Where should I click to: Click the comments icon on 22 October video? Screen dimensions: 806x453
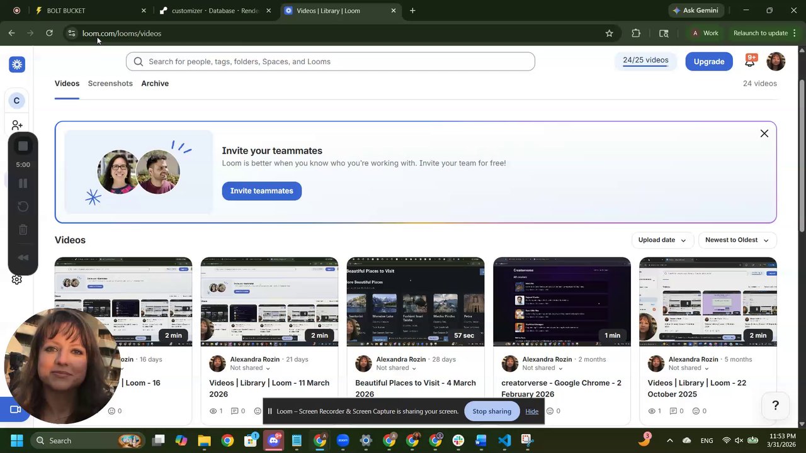673,411
